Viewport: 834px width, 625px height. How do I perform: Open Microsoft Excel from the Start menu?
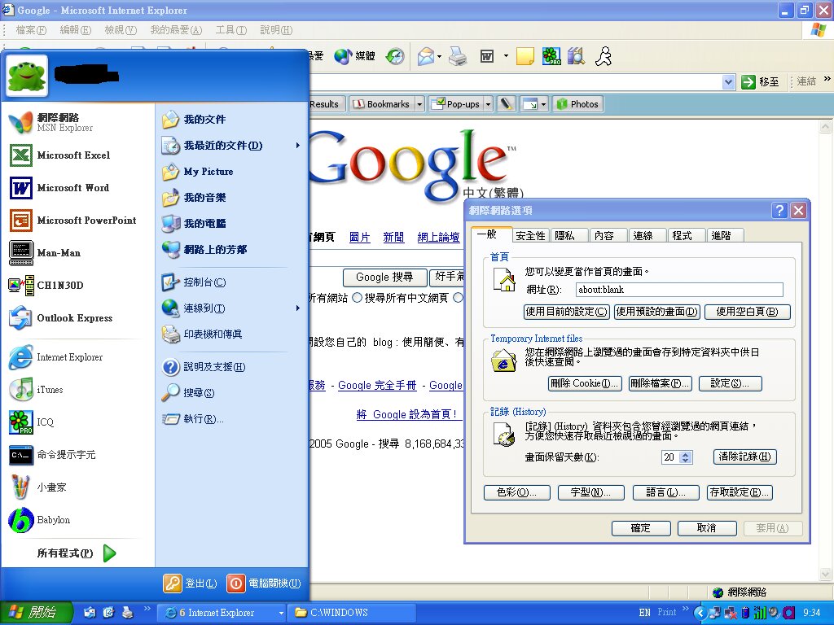coord(73,155)
